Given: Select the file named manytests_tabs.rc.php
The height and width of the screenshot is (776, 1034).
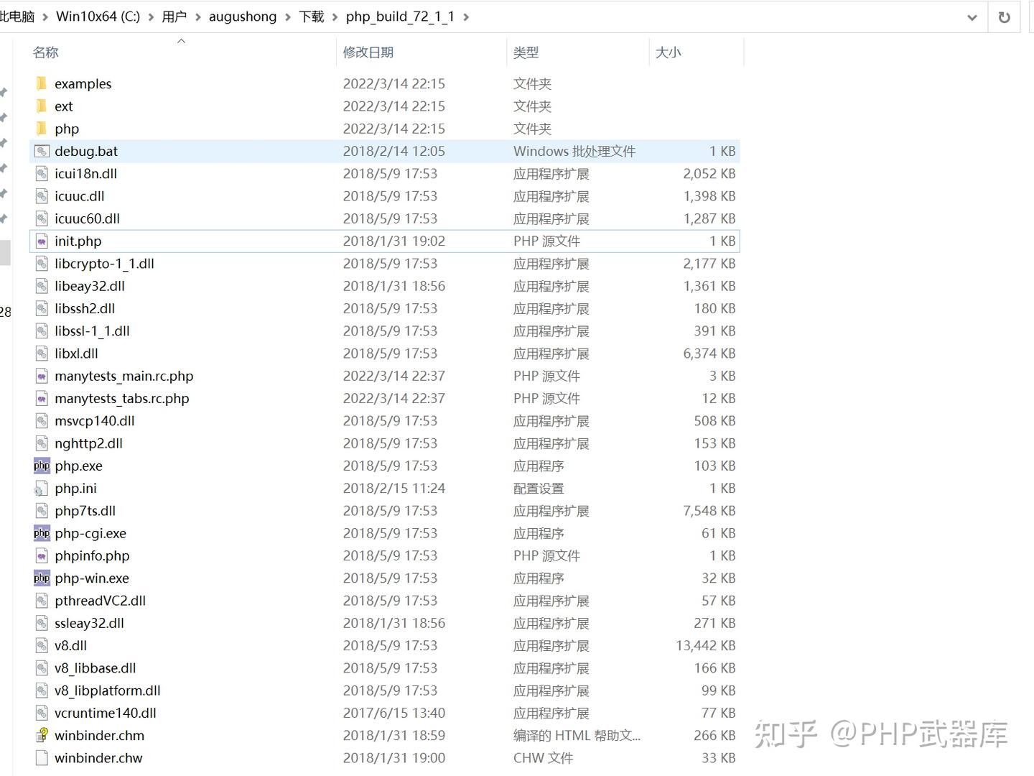Looking at the screenshot, I should pyautogui.click(x=122, y=399).
